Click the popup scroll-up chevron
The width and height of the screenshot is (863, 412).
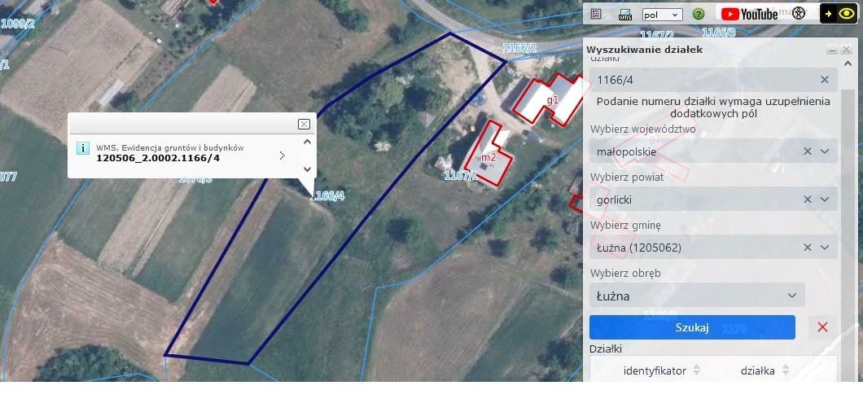[307, 142]
